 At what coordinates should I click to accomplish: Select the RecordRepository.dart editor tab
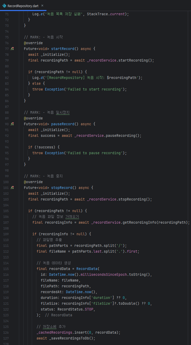point(23,6)
